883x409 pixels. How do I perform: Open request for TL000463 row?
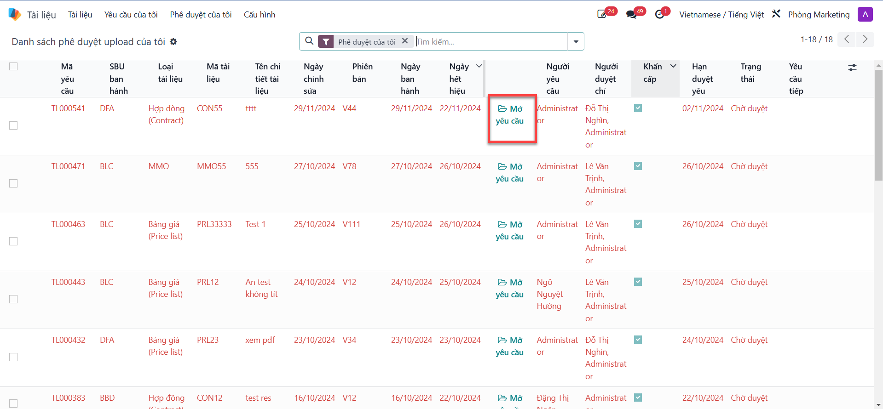(x=510, y=230)
